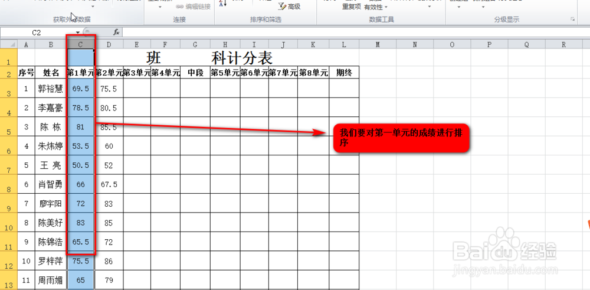Click the 序号 cell 7 for 廖宇阳

tap(26, 203)
